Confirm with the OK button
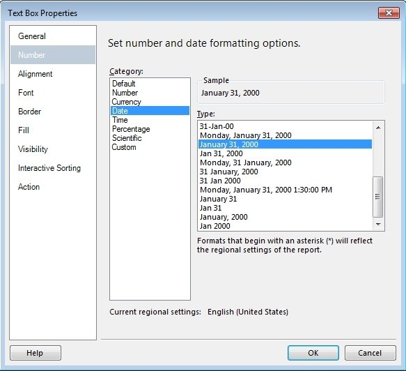 tap(313, 353)
